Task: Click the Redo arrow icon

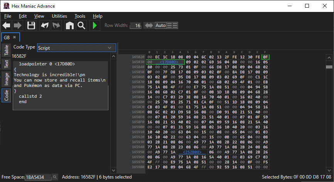Action: [x=56, y=26]
